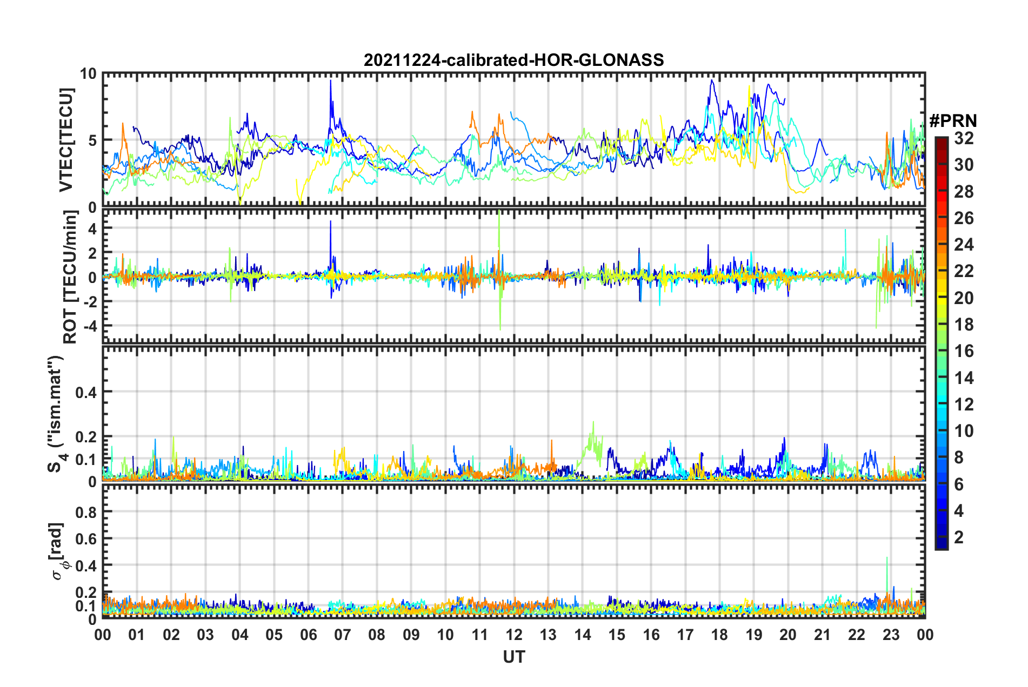Click x-axis tick label '23'
The height and width of the screenshot is (687, 1028).
point(891,635)
